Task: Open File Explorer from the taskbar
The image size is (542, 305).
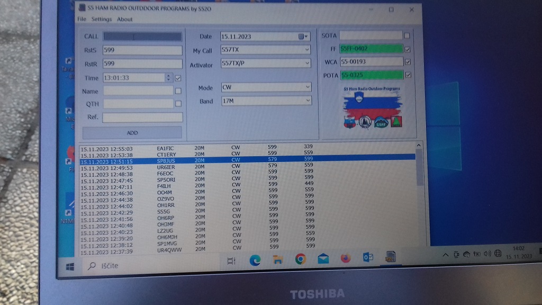Action: (x=278, y=259)
